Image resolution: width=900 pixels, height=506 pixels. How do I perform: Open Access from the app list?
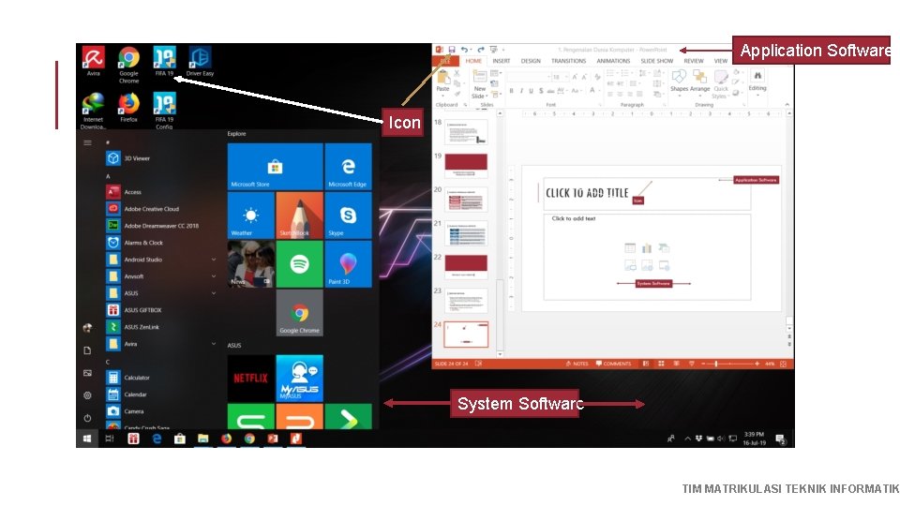click(x=161, y=192)
